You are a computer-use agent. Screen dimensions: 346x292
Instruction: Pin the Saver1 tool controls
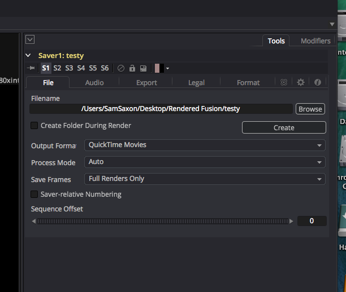click(31, 68)
